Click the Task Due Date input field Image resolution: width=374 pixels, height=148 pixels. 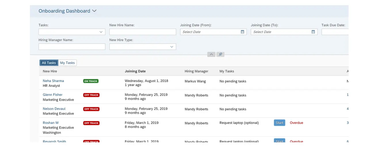click(x=335, y=32)
